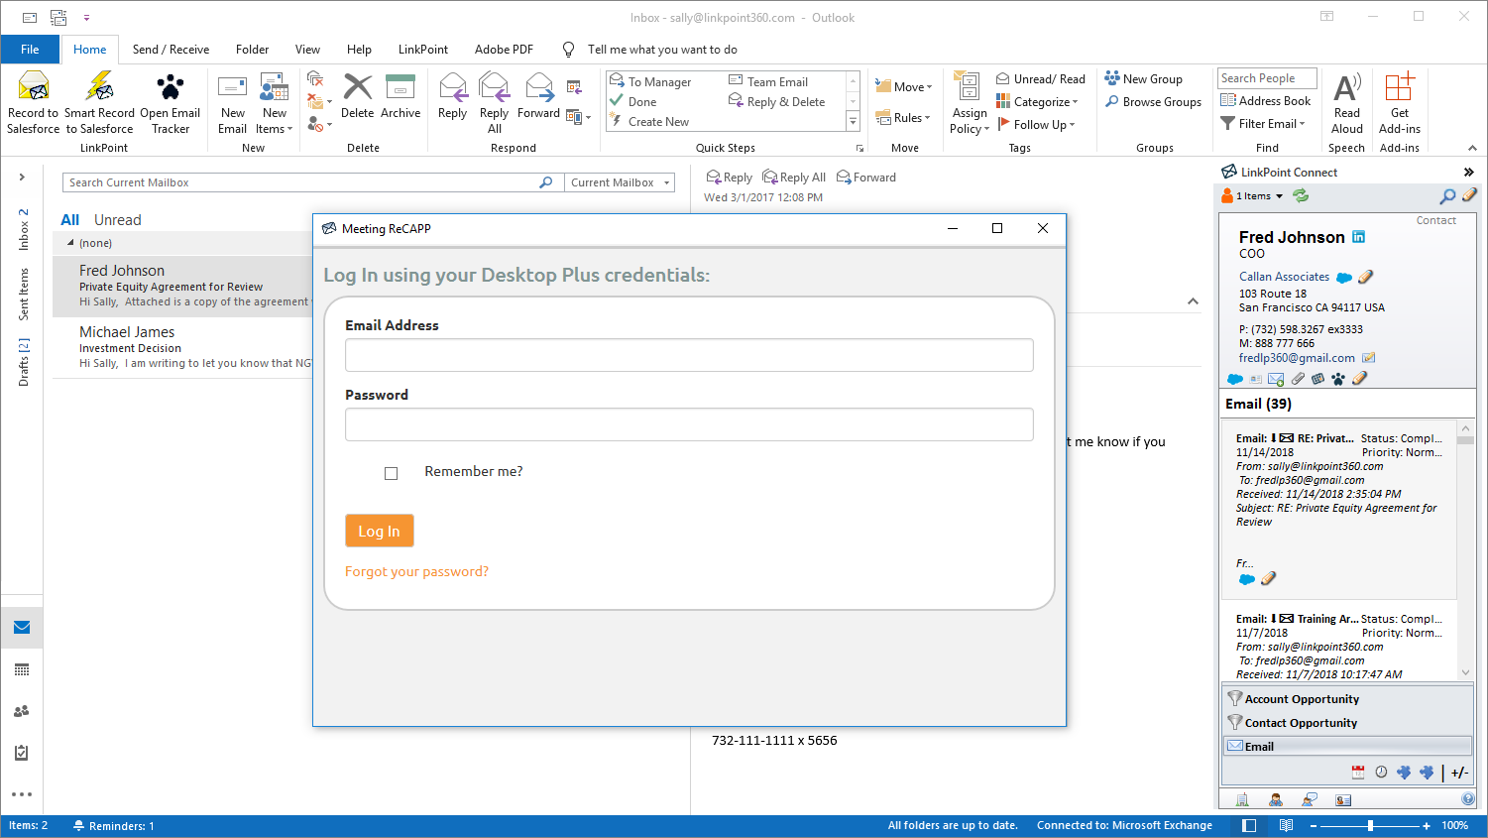Click Salesforce cloud icon beside Callan Associates

point(1344,278)
